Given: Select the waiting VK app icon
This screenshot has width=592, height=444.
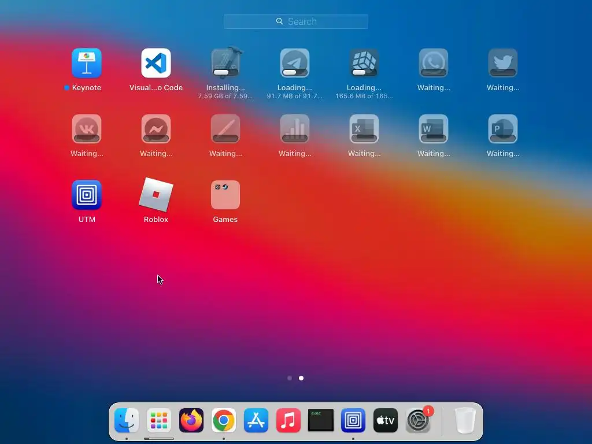Looking at the screenshot, I should click(87, 129).
